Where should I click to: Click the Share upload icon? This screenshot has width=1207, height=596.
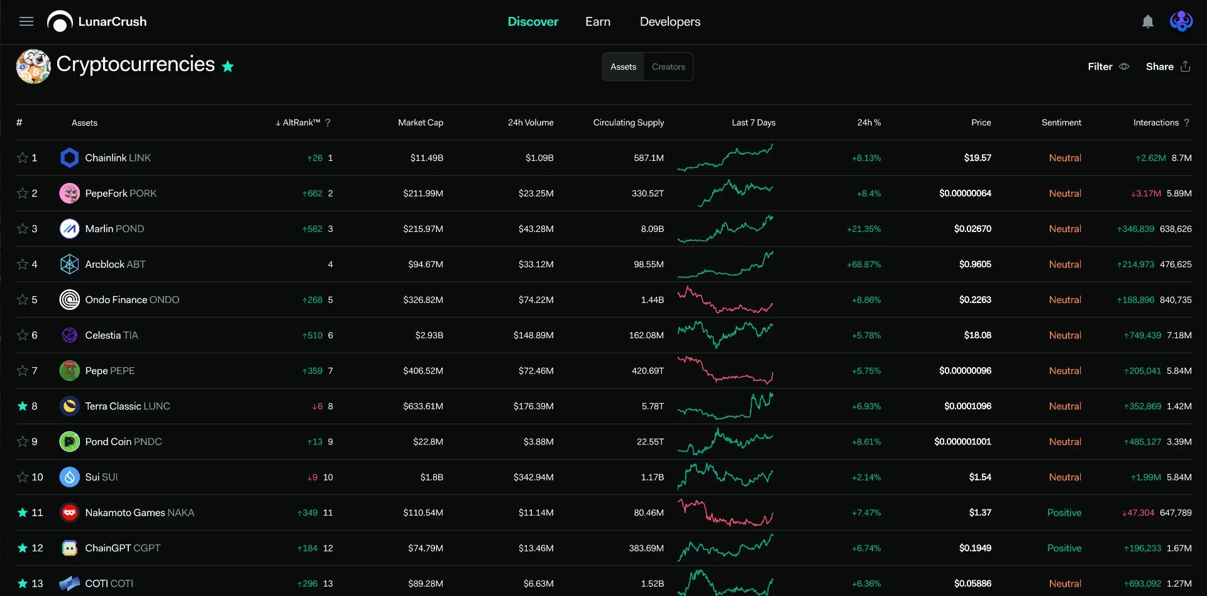pos(1186,66)
